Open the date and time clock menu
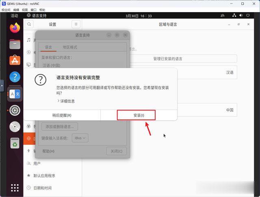This screenshot has width=260, height=197. 139,16
